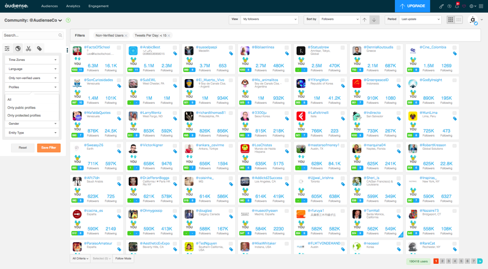This screenshot has height=269, width=488.
Task: Open the All Criteria selector
Action: pyautogui.click(x=80, y=259)
